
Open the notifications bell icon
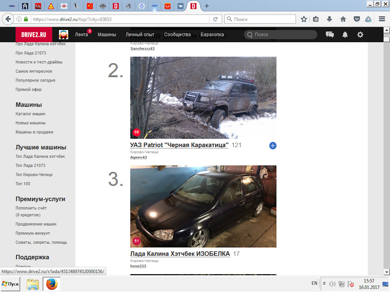(x=345, y=34)
